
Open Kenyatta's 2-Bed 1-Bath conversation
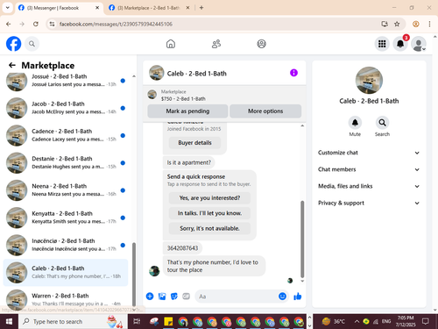[66, 218]
